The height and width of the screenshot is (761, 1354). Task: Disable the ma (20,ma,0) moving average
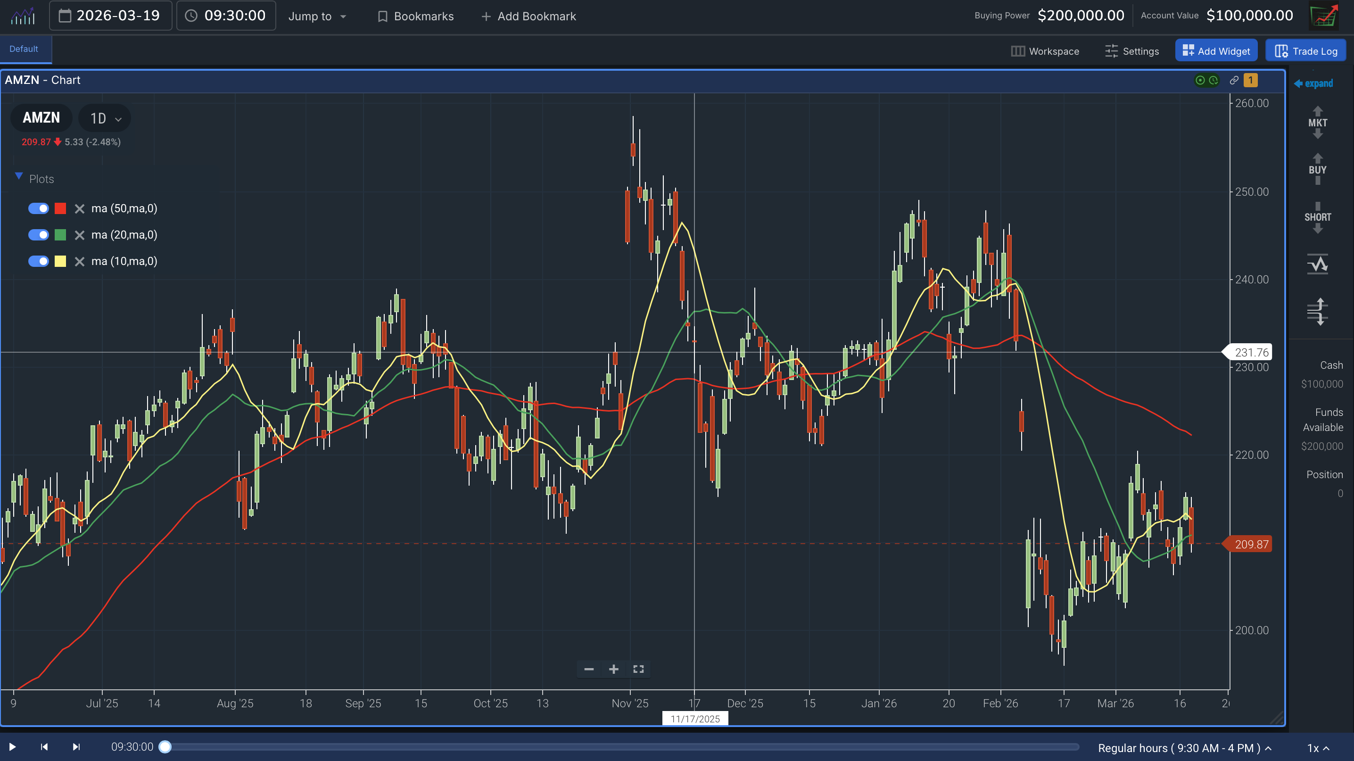(38, 234)
